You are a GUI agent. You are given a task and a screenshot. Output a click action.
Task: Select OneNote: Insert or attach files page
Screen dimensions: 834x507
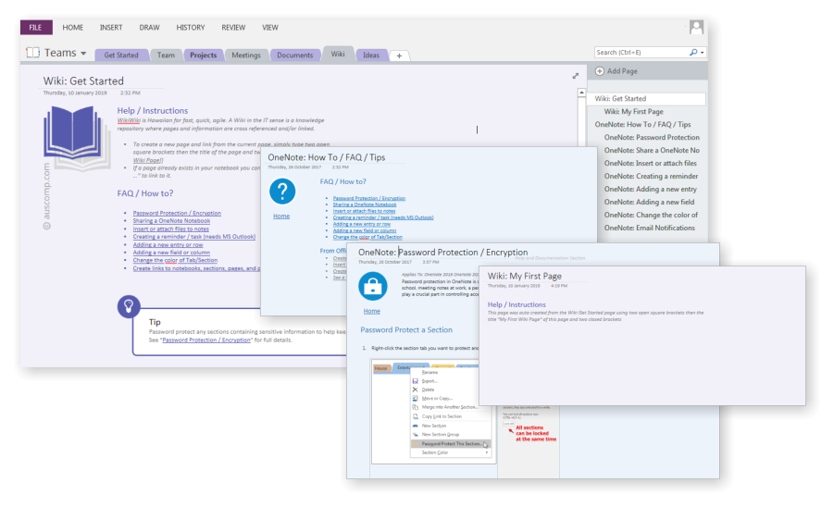[650, 163]
